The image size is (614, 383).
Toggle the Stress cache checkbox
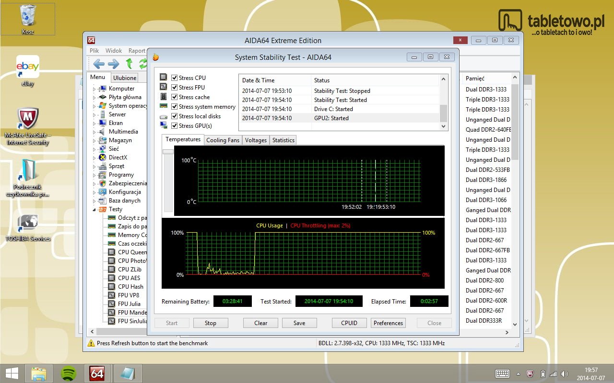pyautogui.click(x=175, y=97)
